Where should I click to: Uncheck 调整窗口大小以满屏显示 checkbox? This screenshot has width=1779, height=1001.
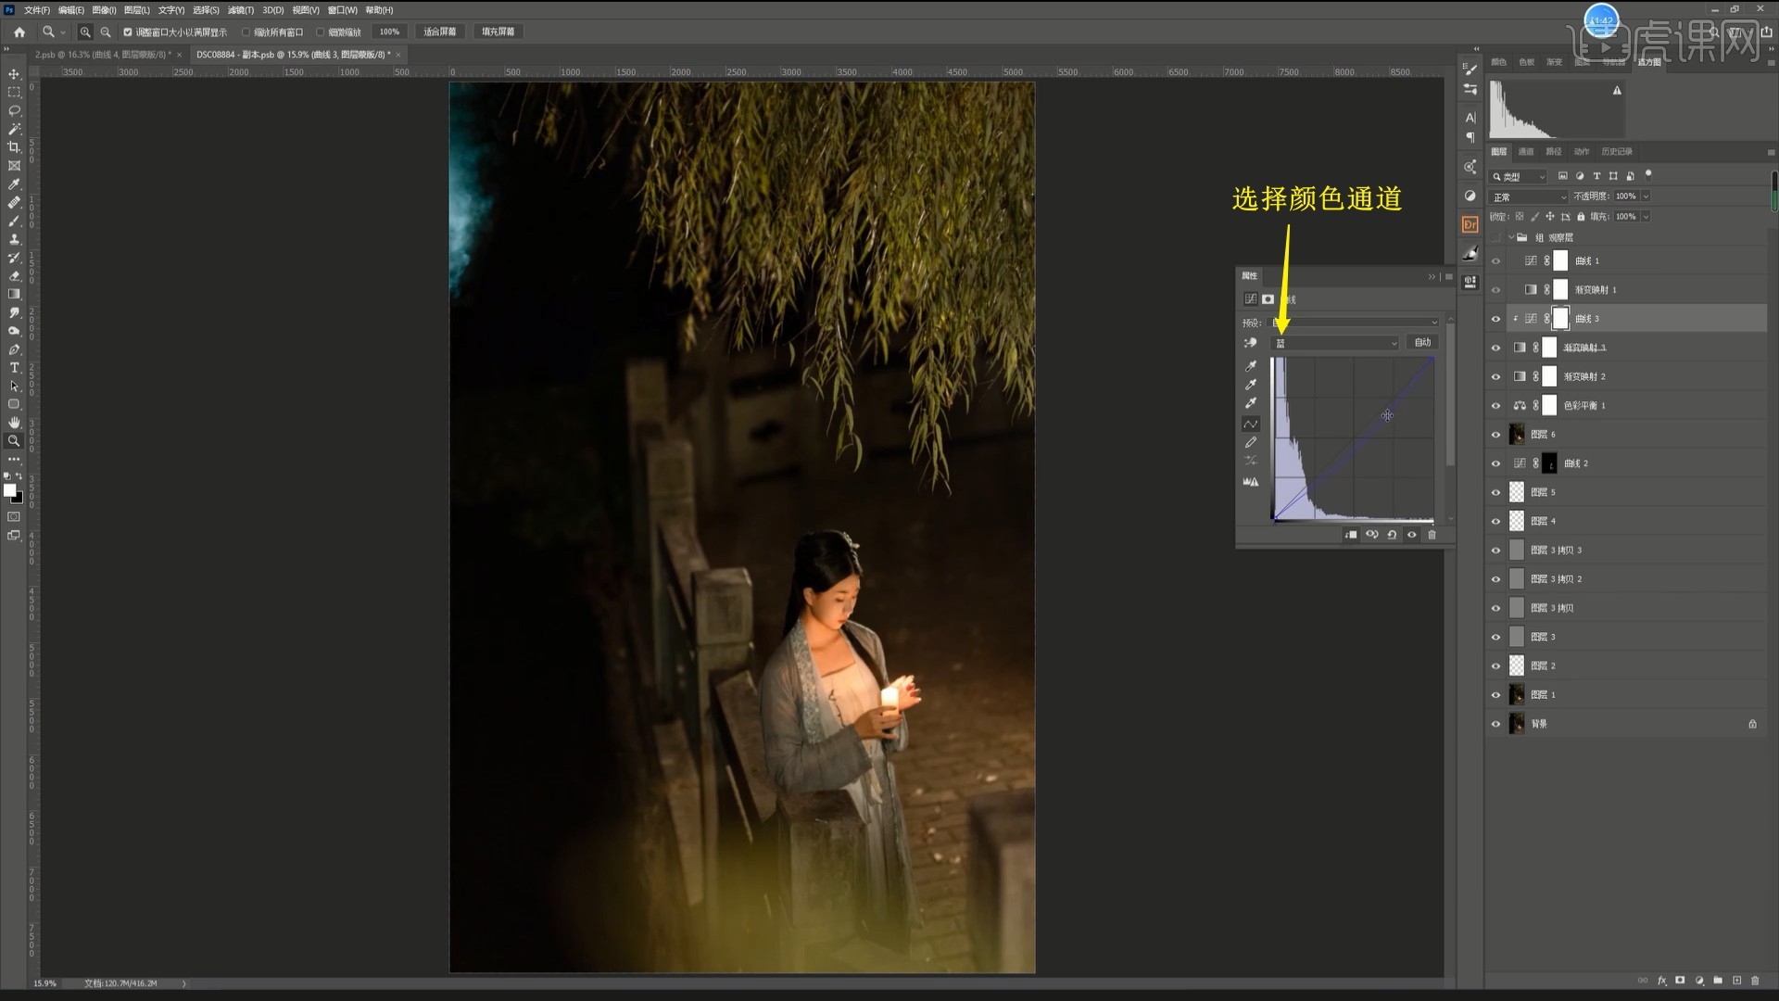tap(128, 32)
